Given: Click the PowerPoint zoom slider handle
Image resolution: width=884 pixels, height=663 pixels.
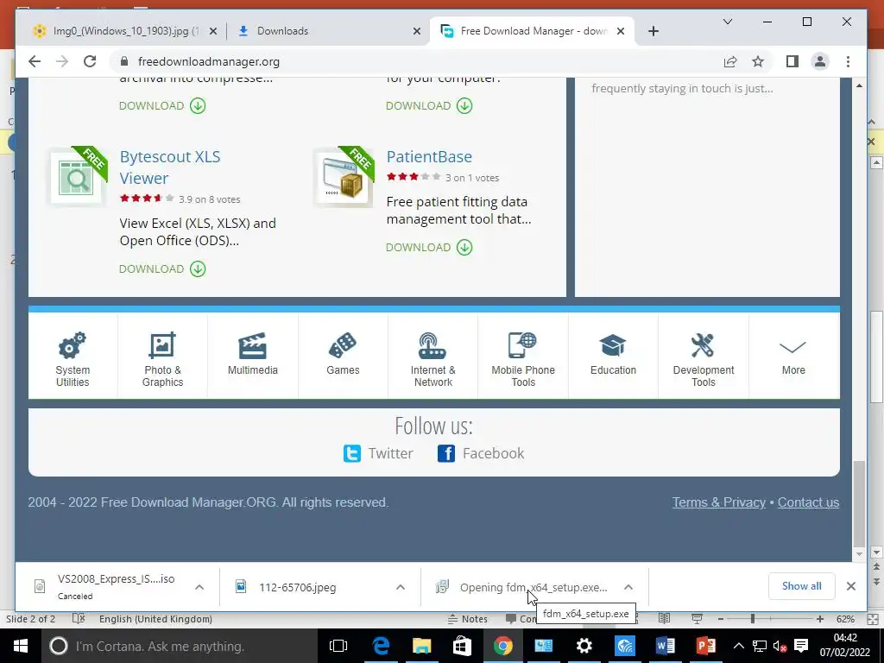Looking at the screenshot, I should coord(752,619).
